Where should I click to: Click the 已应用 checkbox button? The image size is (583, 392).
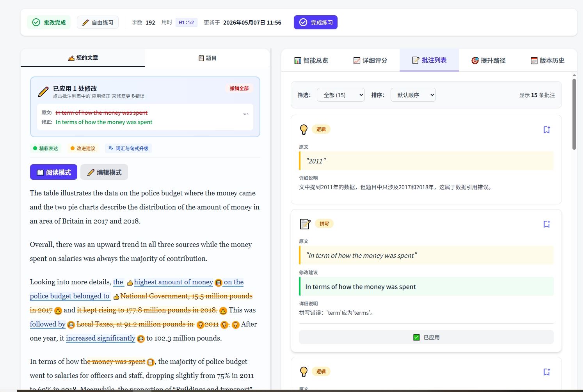click(426, 337)
